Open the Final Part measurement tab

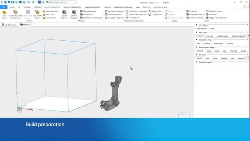[x=233, y=51]
